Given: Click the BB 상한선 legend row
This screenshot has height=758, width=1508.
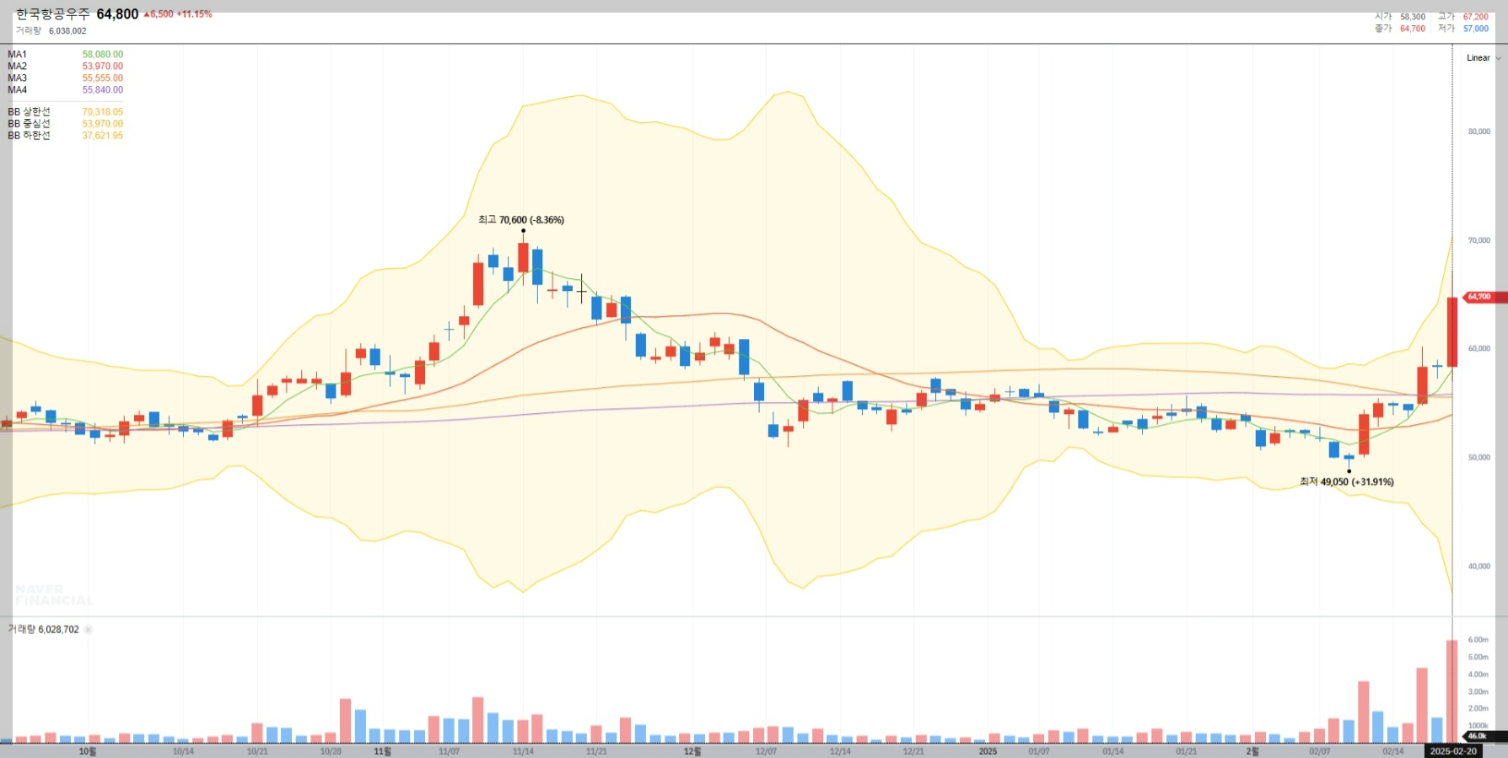Looking at the screenshot, I should (x=65, y=111).
